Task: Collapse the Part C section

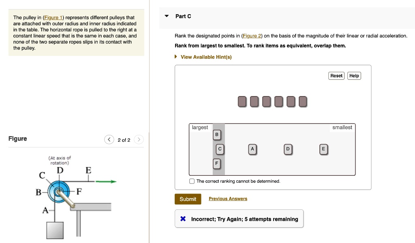Action: click(x=167, y=16)
